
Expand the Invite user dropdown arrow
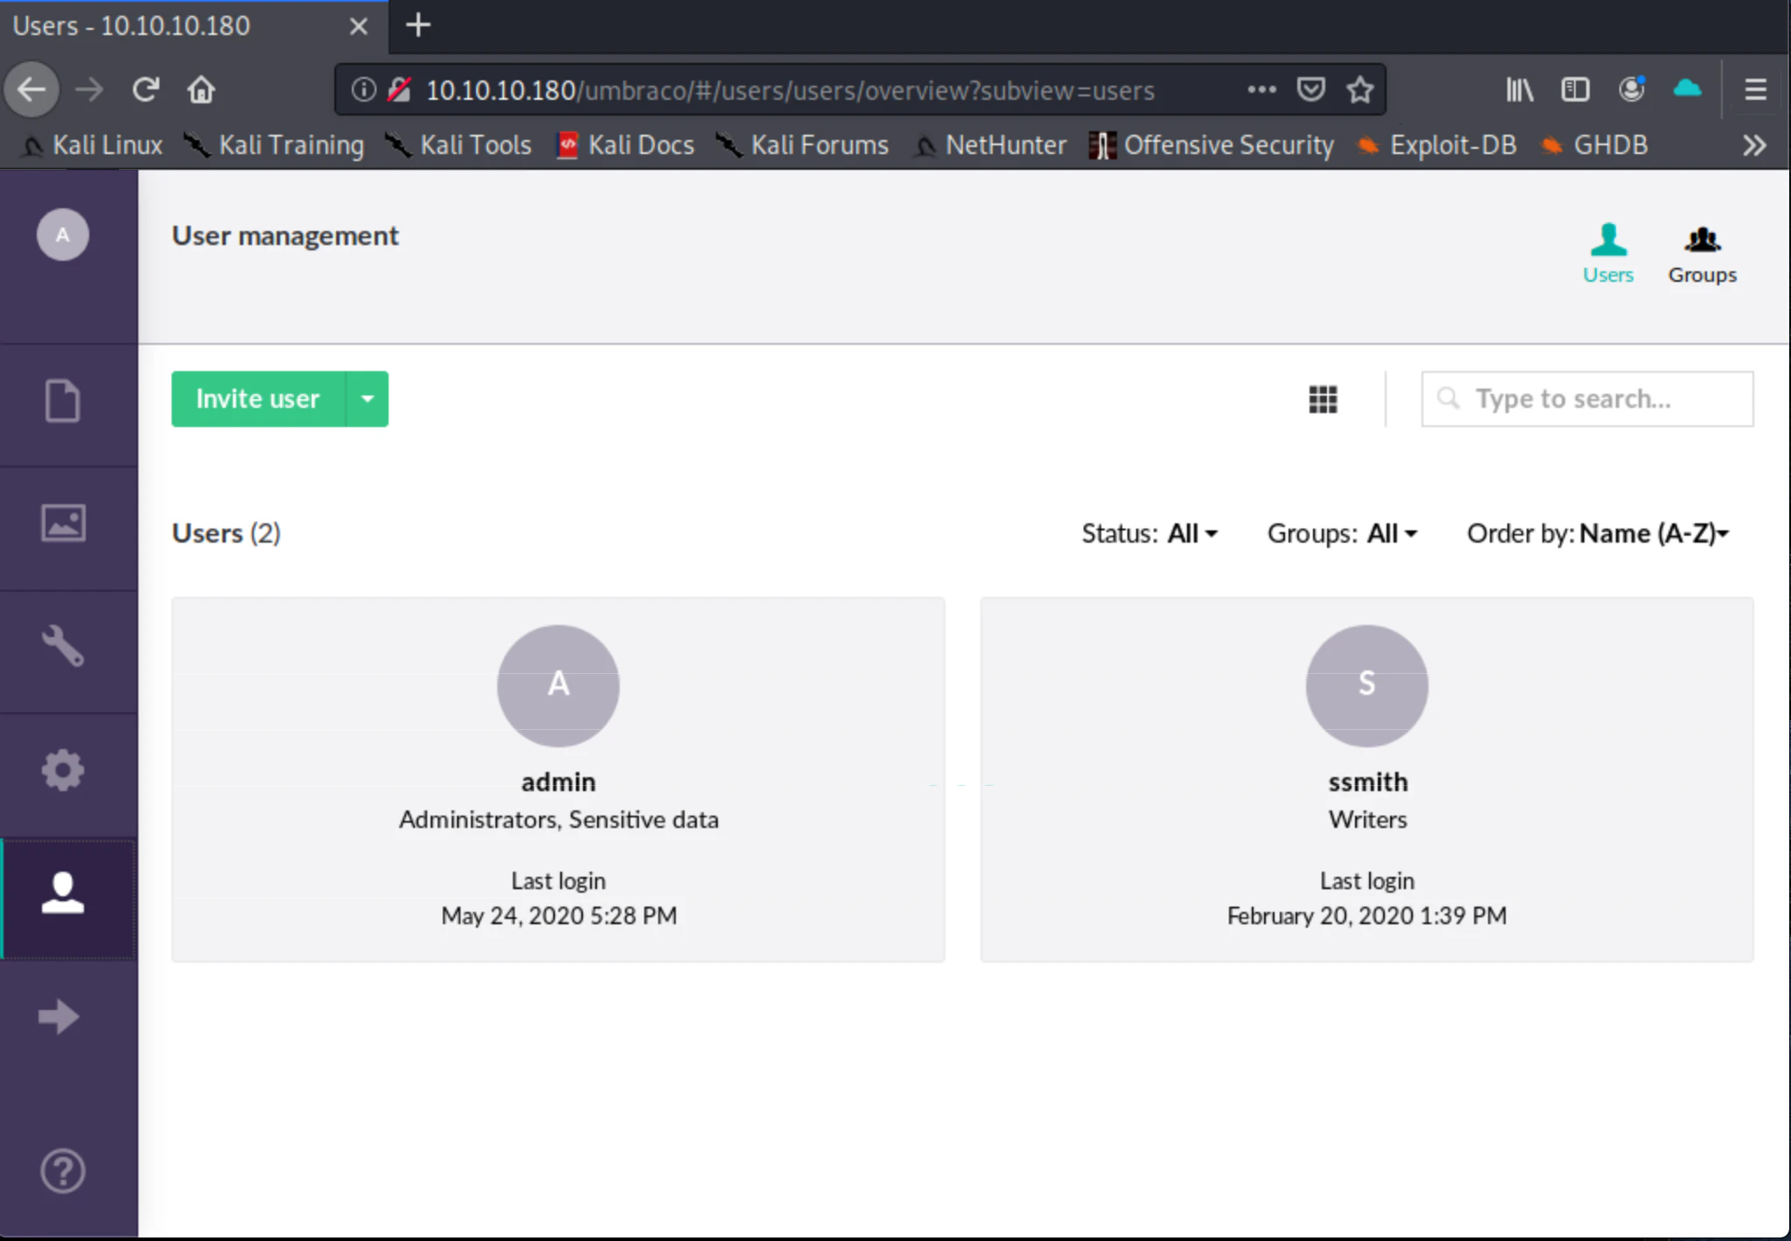368,399
